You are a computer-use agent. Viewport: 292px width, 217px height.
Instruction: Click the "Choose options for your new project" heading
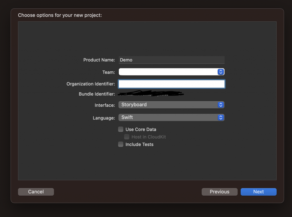pyautogui.click(x=60, y=15)
